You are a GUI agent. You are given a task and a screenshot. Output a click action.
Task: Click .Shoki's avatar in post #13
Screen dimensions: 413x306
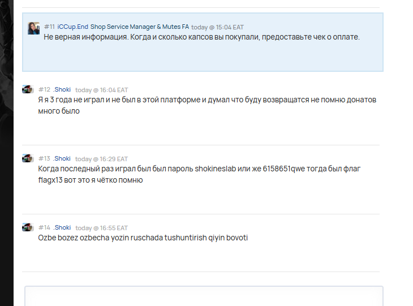tap(28, 158)
